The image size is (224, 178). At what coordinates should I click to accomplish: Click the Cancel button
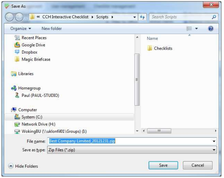(198, 165)
